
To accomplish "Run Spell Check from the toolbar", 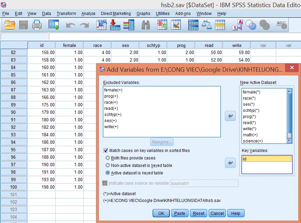I will click(281, 24).
